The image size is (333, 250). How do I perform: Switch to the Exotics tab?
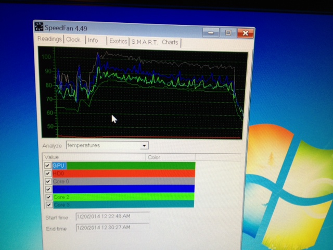(118, 41)
